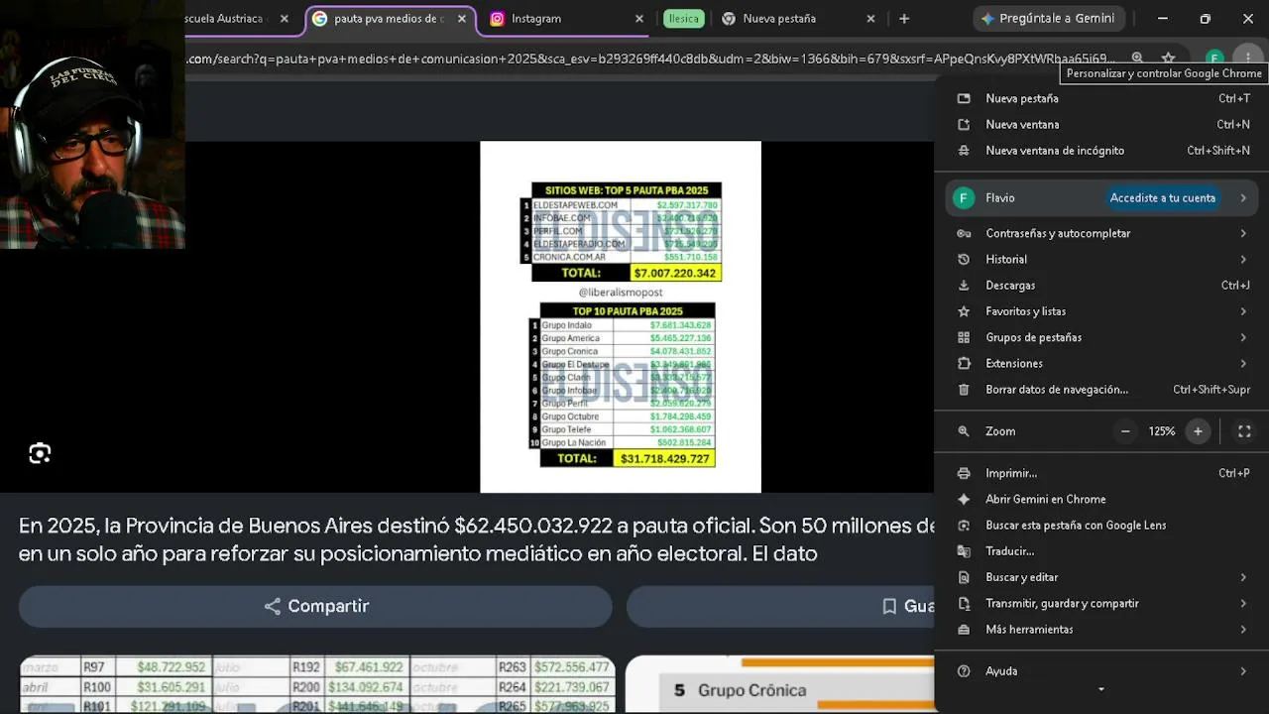
Task: Expand Buscar y editar submenu
Action: pyautogui.click(x=1243, y=577)
